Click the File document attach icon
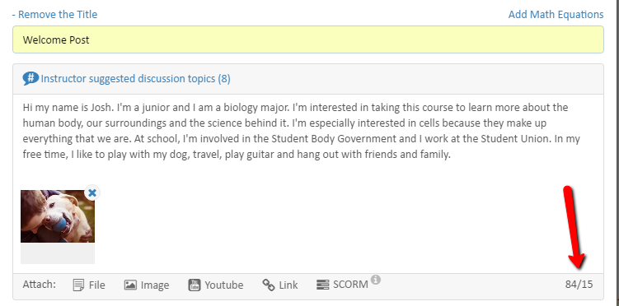The height and width of the screenshot is (306, 619). point(78,285)
